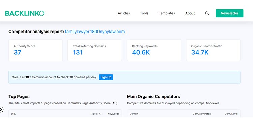Click the Keywords column header

113,114
